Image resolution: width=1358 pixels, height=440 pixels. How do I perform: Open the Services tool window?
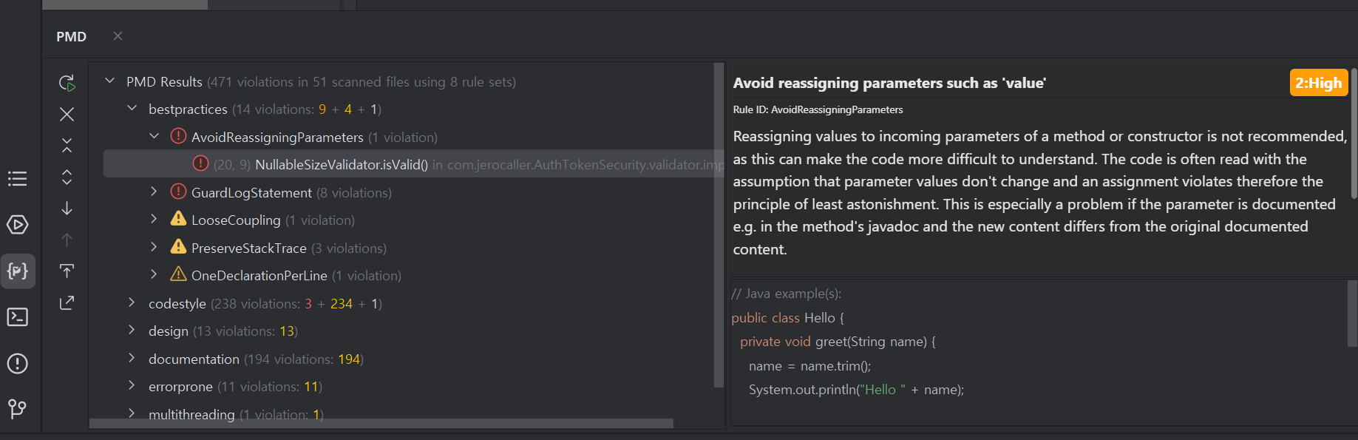point(18,225)
